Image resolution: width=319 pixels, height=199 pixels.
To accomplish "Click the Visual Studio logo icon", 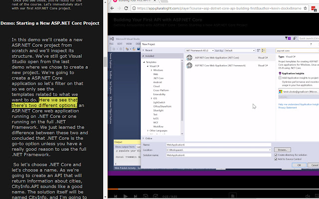I will tap(112, 39).
